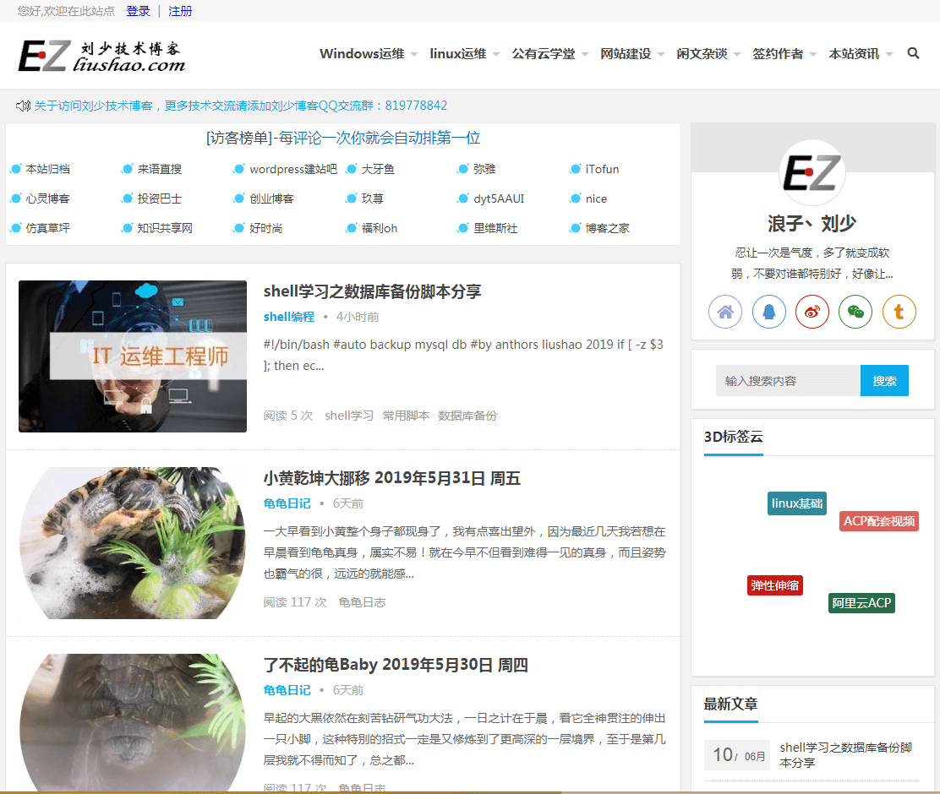Expand the Windows运维 dropdown menu
This screenshot has height=794, width=940.
pos(363,52)
